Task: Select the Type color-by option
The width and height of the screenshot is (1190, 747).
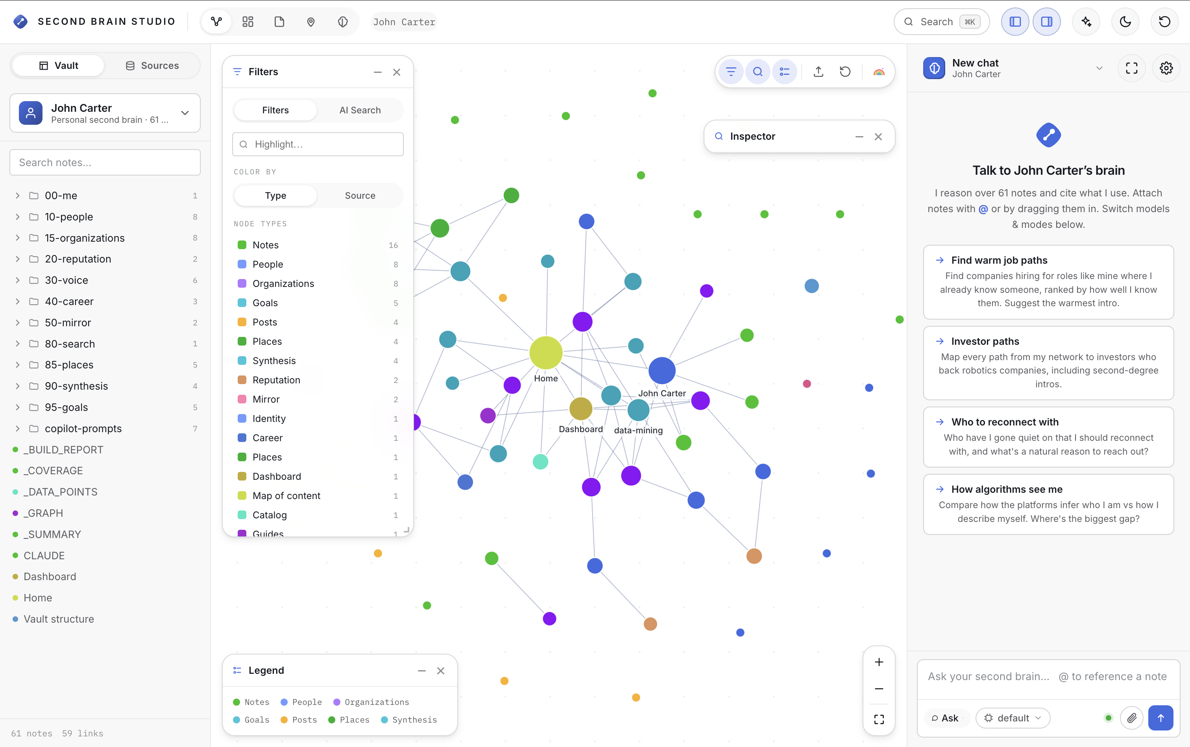Action: point(275,196)
